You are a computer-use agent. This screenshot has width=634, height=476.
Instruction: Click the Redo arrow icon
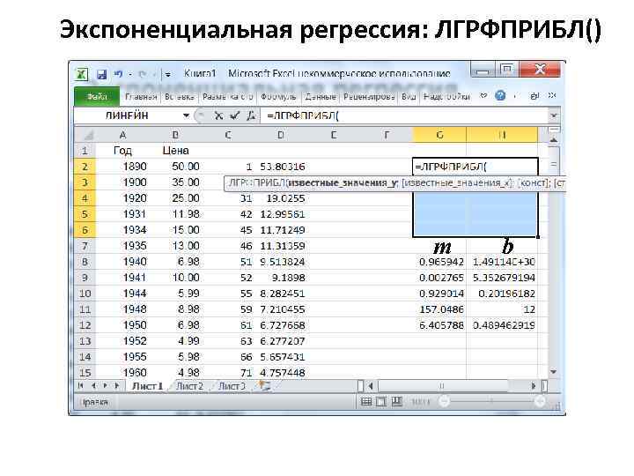143,74
